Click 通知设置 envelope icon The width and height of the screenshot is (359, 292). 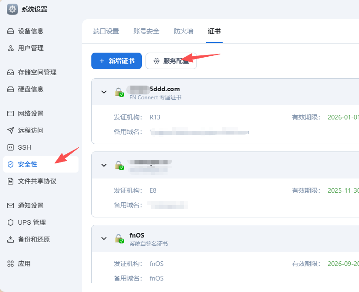pyautogui.click(x=11, y=205)
